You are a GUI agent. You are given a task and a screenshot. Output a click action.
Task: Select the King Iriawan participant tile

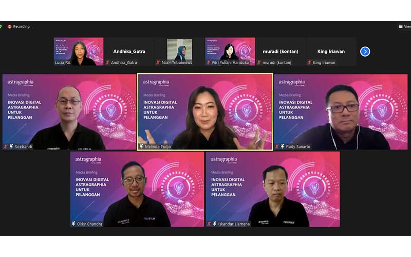(x=331, y=51)
